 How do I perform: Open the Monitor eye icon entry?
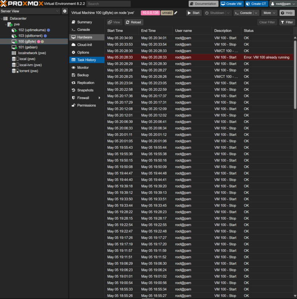(x=73, y=67)
